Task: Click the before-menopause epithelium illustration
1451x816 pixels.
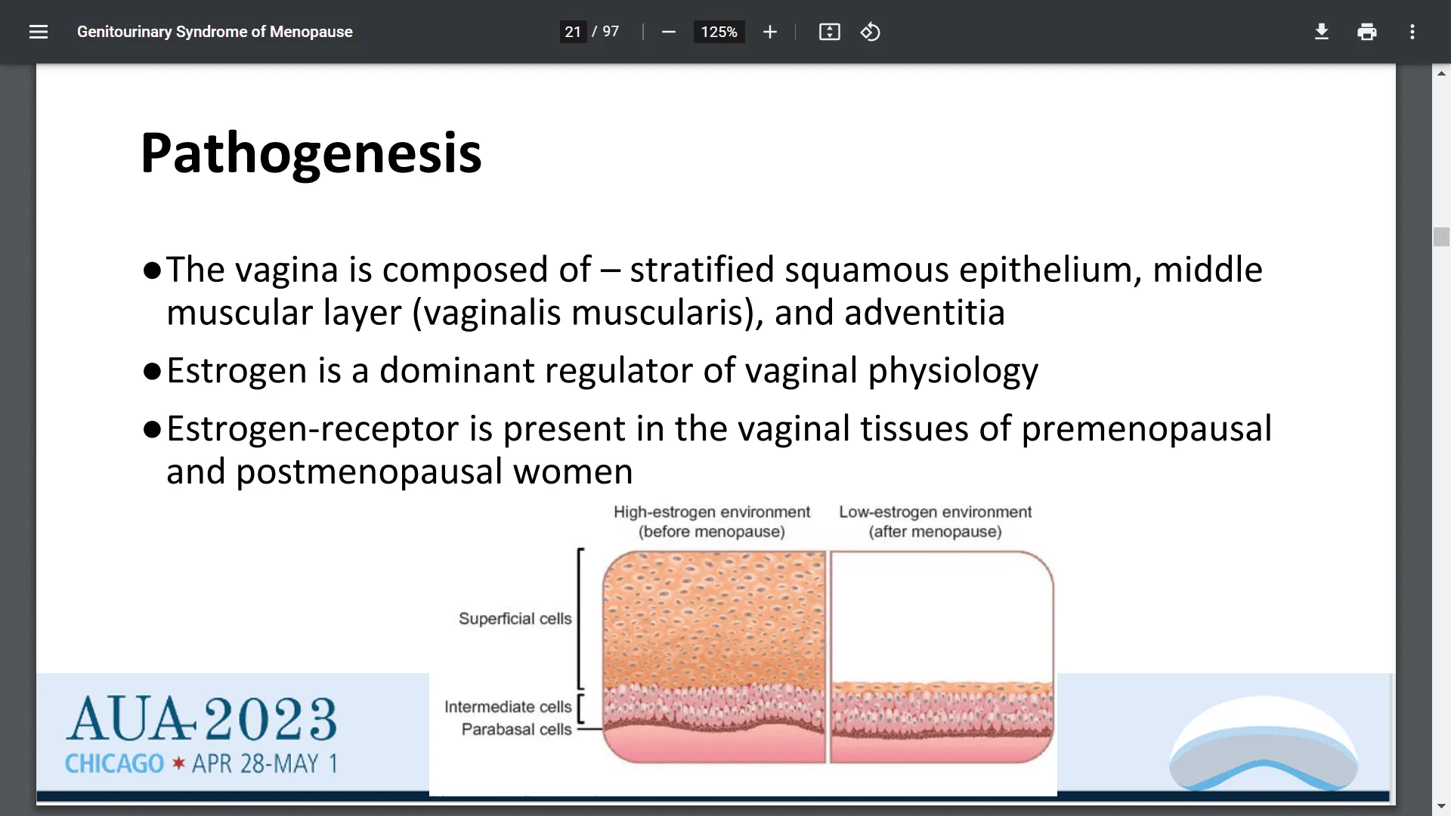Action: pos(714,657)
